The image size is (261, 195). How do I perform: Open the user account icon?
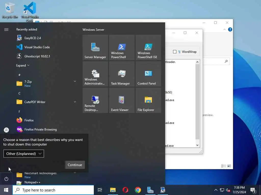click(6, 130)
